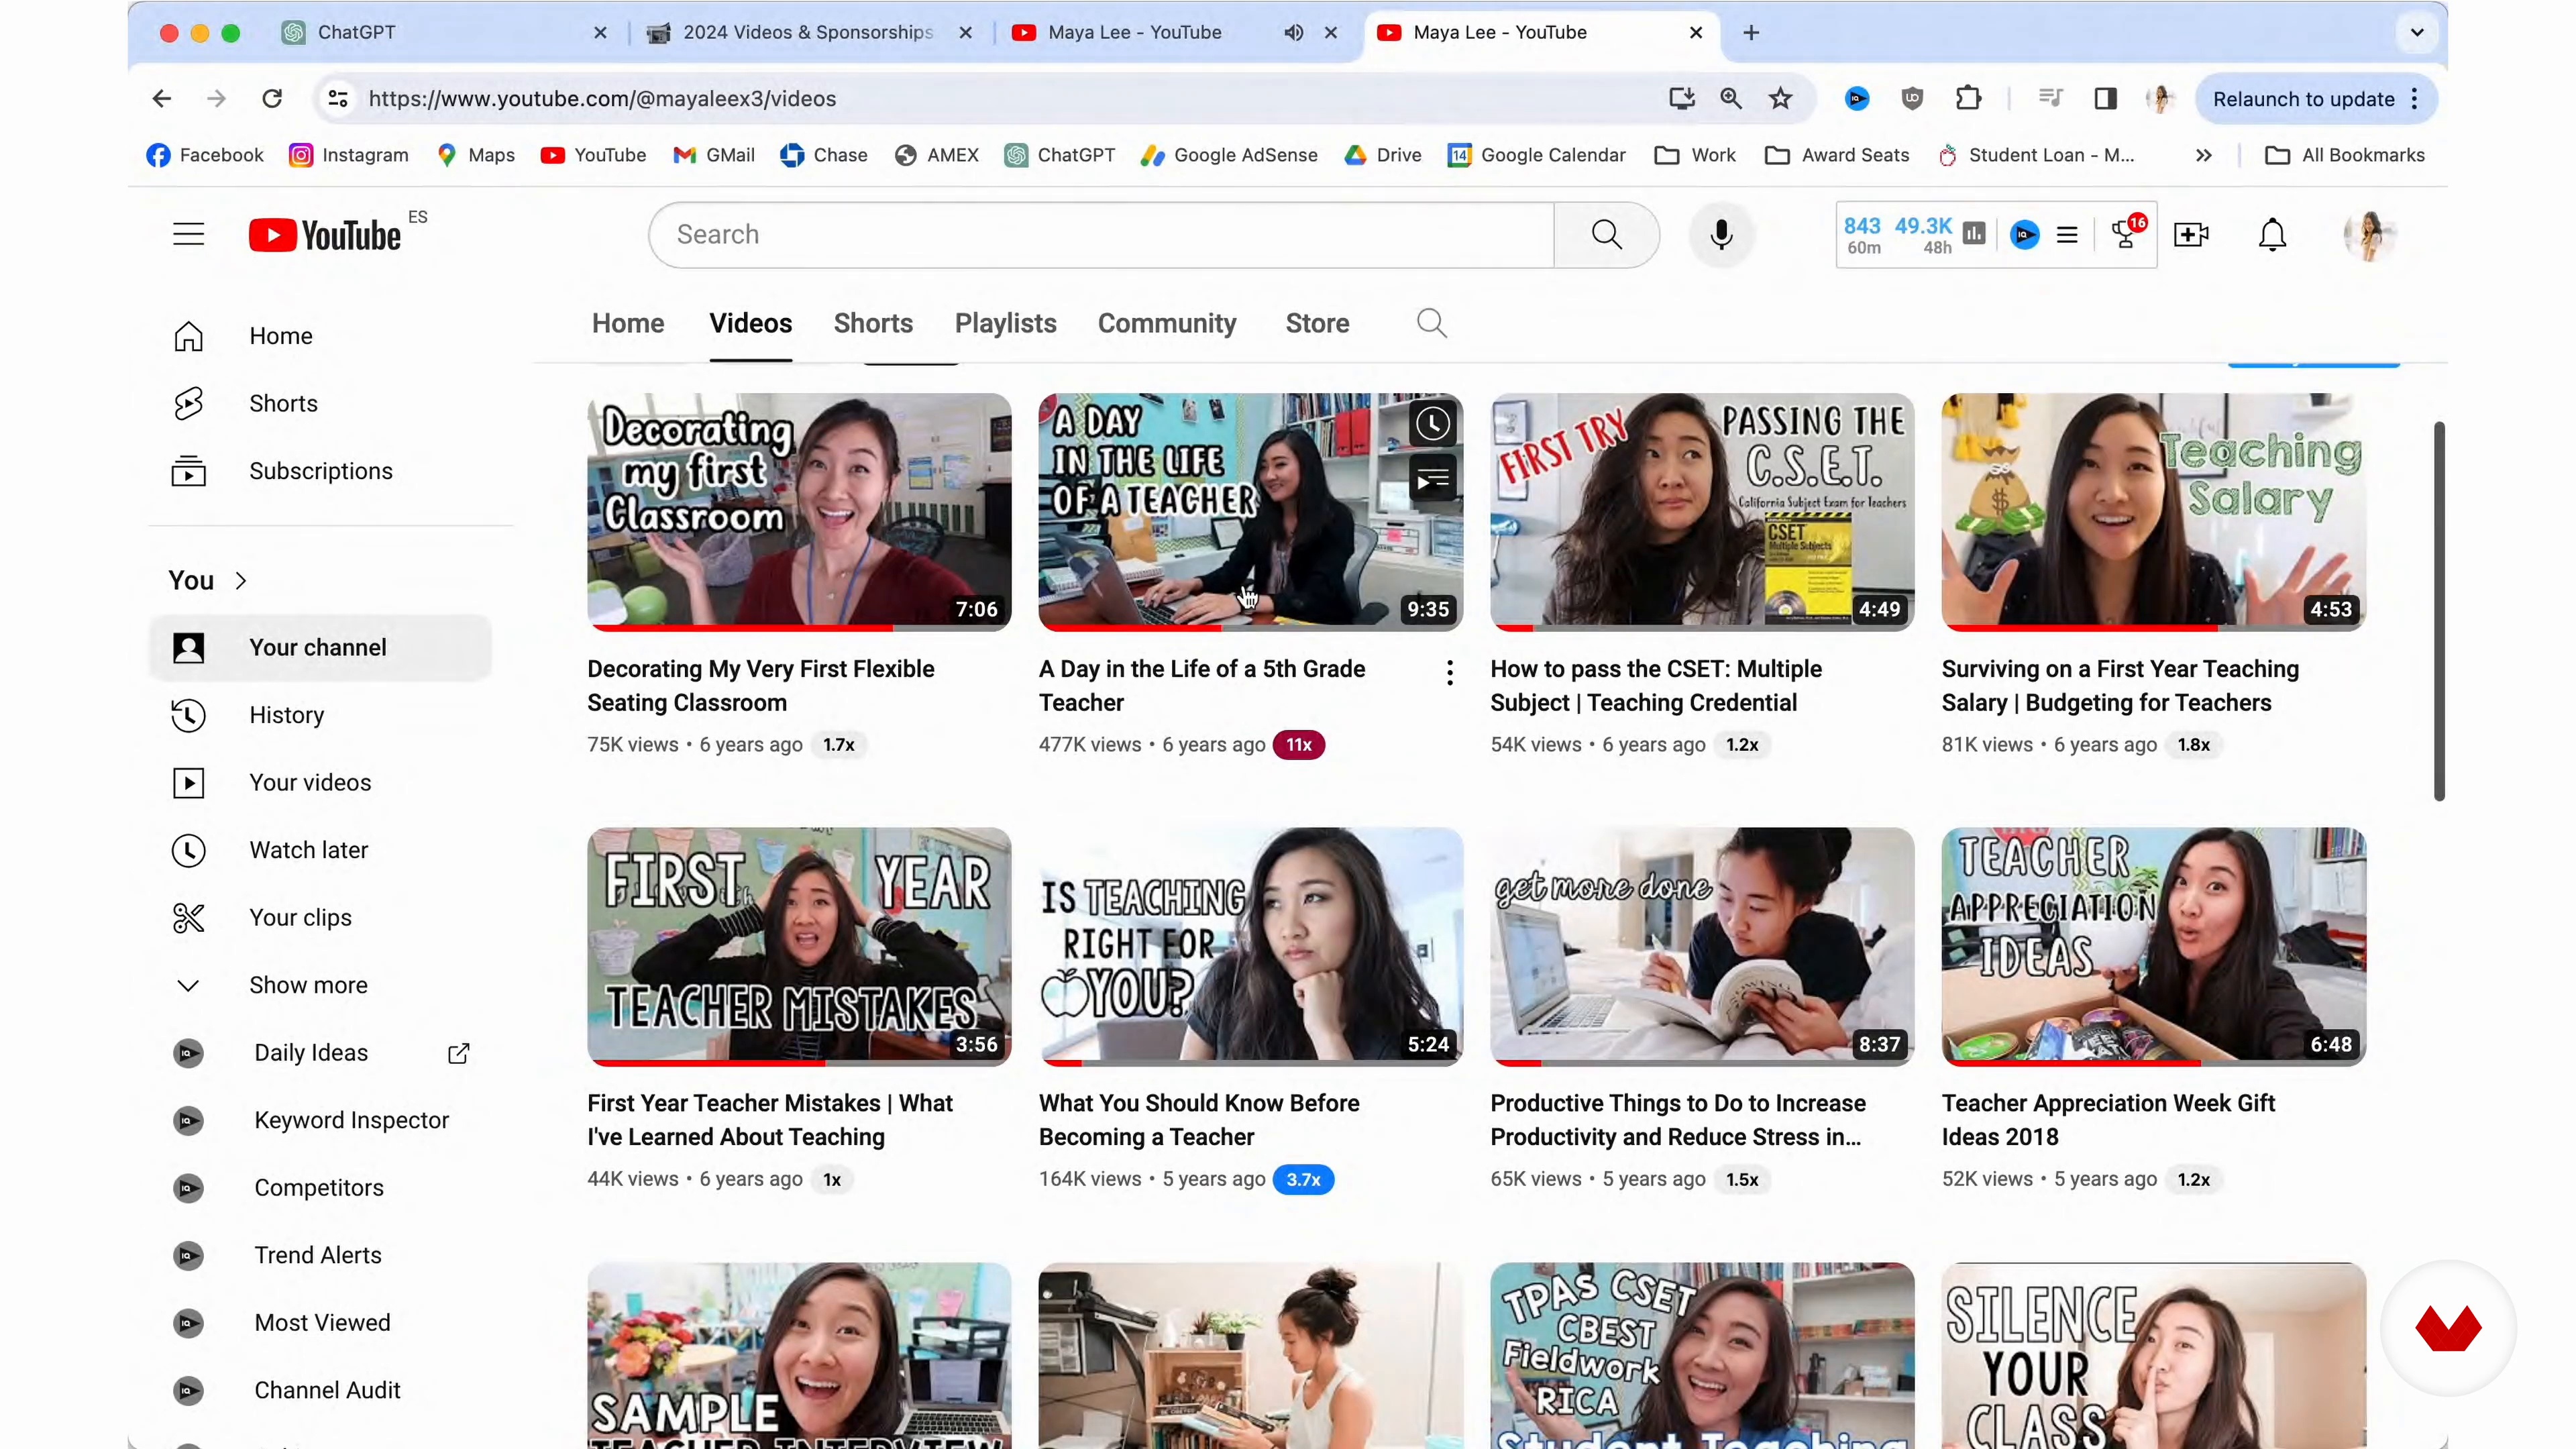2576x1449 pixels.
Task: Click Relaunch to update button
Action: [2303, 98]
